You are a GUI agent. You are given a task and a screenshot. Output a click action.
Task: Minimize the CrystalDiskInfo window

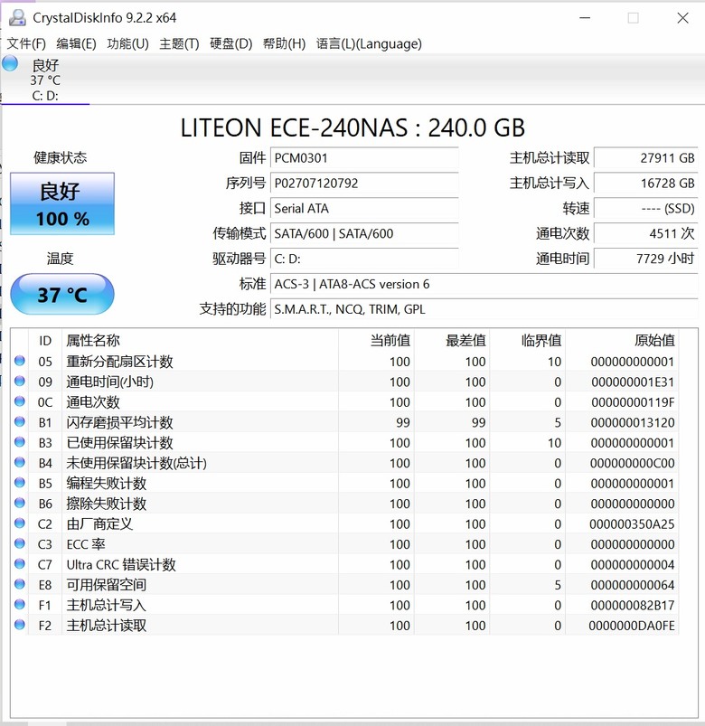pyautogui.click(x=585, y=18)
